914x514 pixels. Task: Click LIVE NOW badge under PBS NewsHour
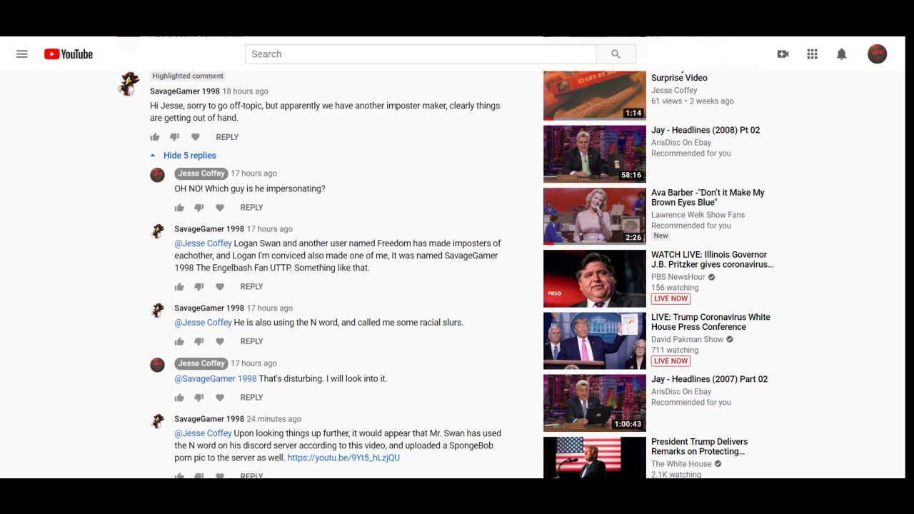pyautogui.click(x=671, y=299)
